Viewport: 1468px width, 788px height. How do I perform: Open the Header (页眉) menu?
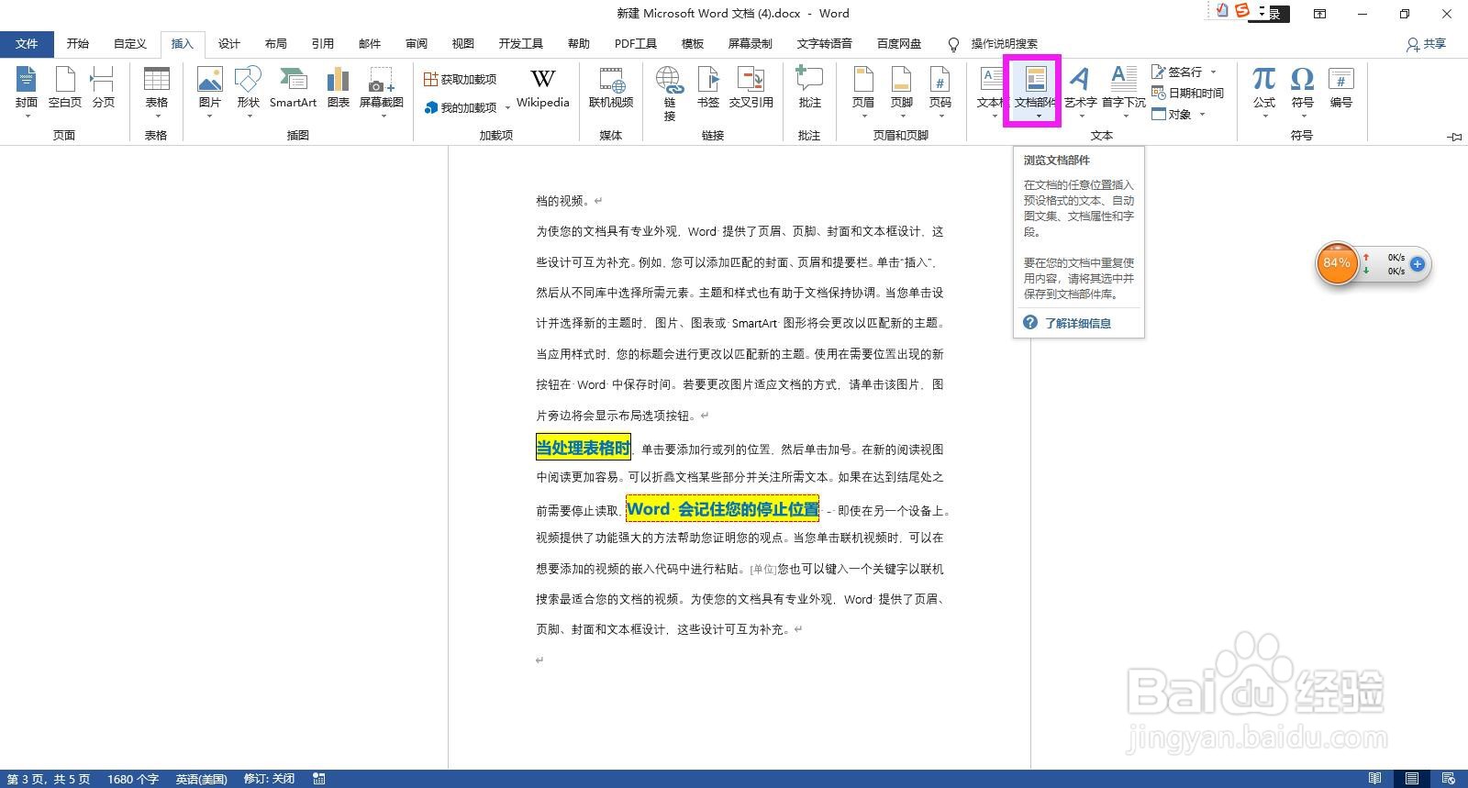[863, 91]
